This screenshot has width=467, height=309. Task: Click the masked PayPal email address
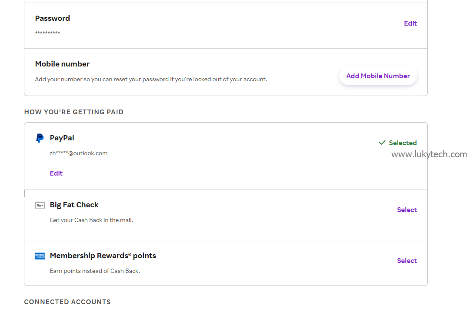79,153
